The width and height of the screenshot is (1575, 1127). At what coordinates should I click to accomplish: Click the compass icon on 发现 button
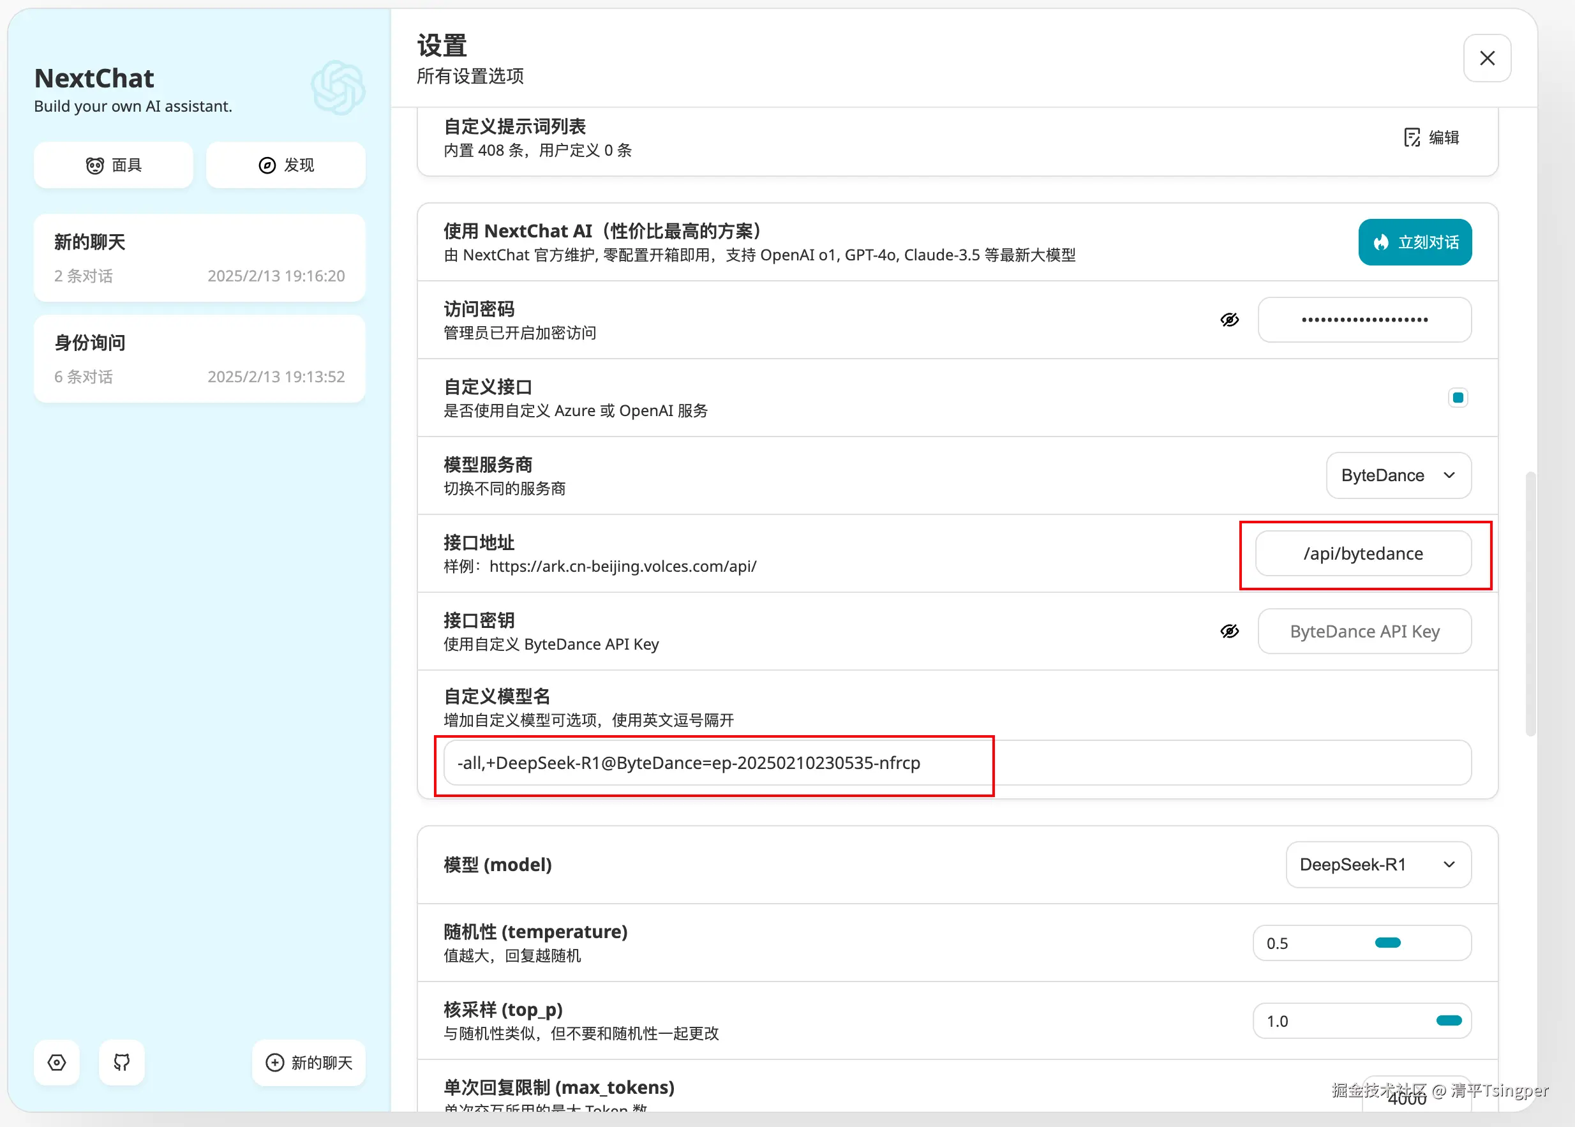[x=267, y=165]
